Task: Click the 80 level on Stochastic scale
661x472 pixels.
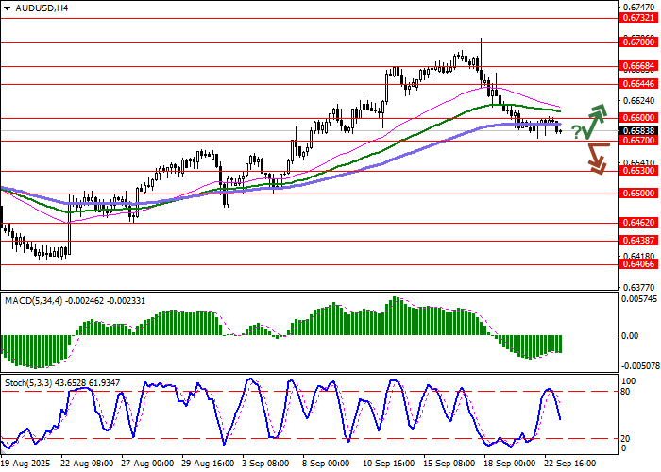Action: pos(625,392)
